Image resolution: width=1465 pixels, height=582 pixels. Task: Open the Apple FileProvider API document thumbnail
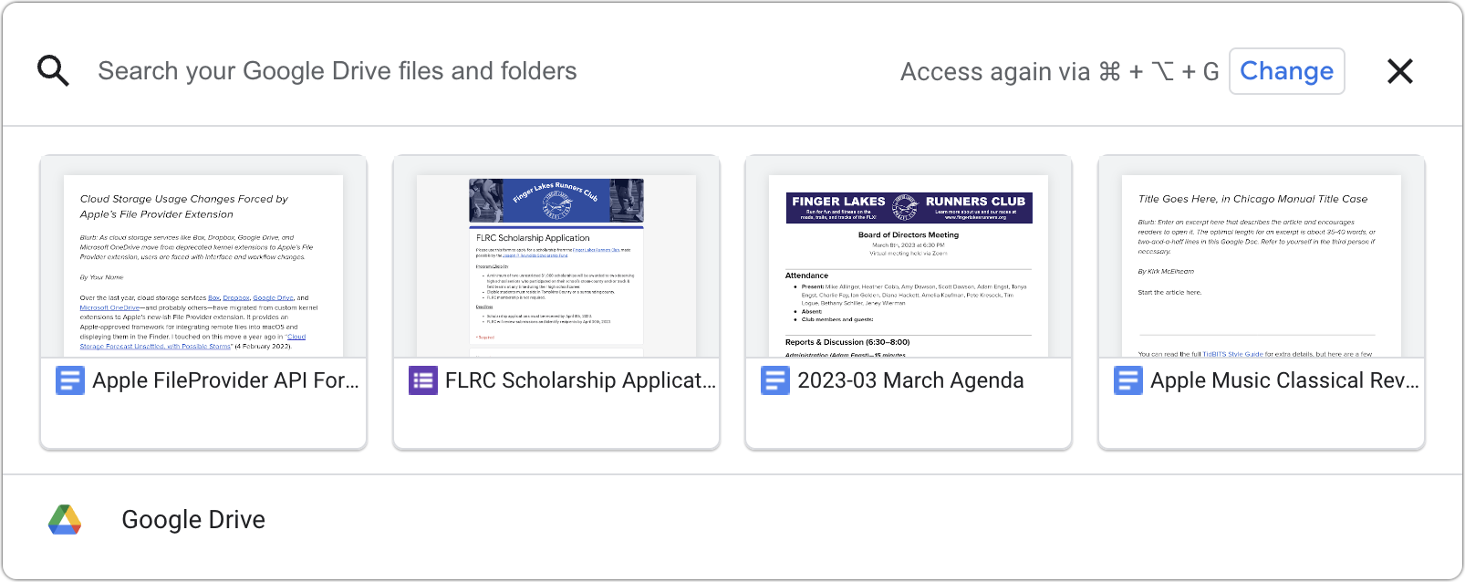tap(203, 265)
